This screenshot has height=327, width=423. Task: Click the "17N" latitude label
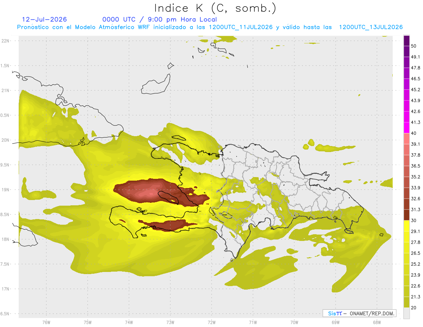pos(6,289)
